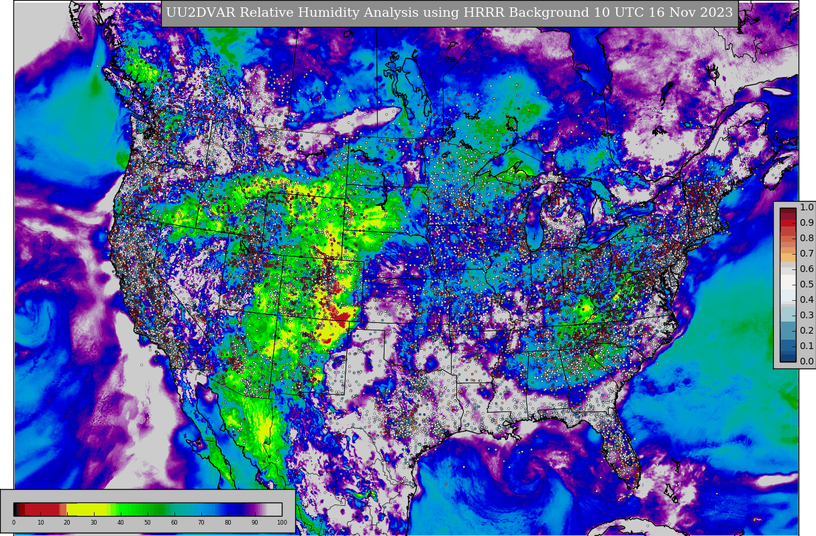This screenshot has width=816, height=536.
Task: Click the '40' tick label on the humidity scale
Action: (x=121, y=523)
